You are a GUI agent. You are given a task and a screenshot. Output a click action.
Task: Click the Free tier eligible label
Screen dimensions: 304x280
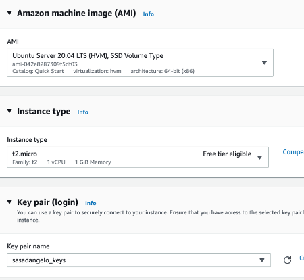pos(227,154)
